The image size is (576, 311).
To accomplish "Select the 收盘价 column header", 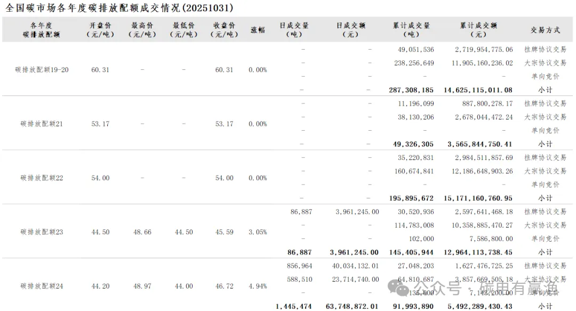I will pos(224,30).
